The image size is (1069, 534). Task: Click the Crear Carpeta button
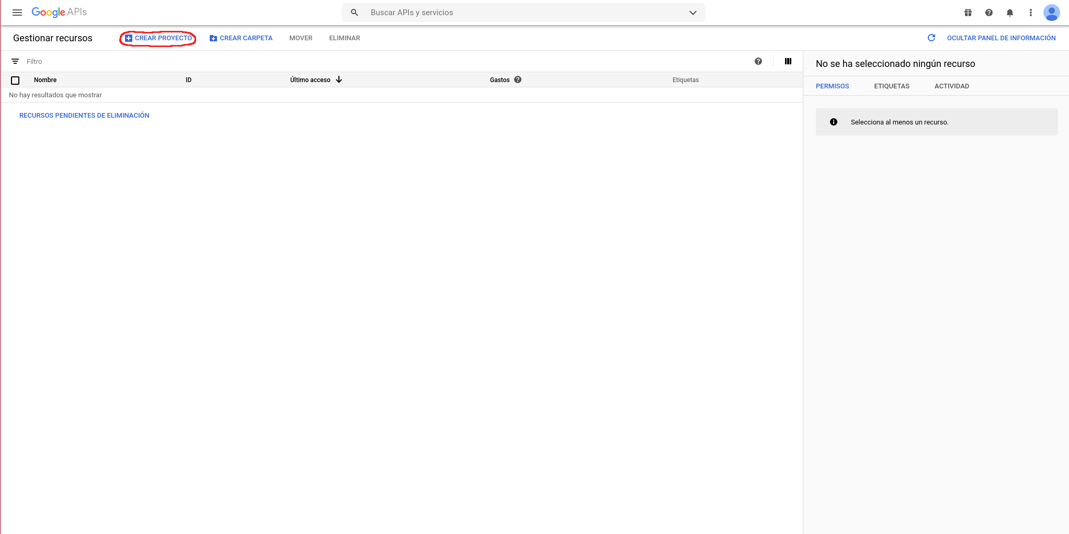(241, 38)
